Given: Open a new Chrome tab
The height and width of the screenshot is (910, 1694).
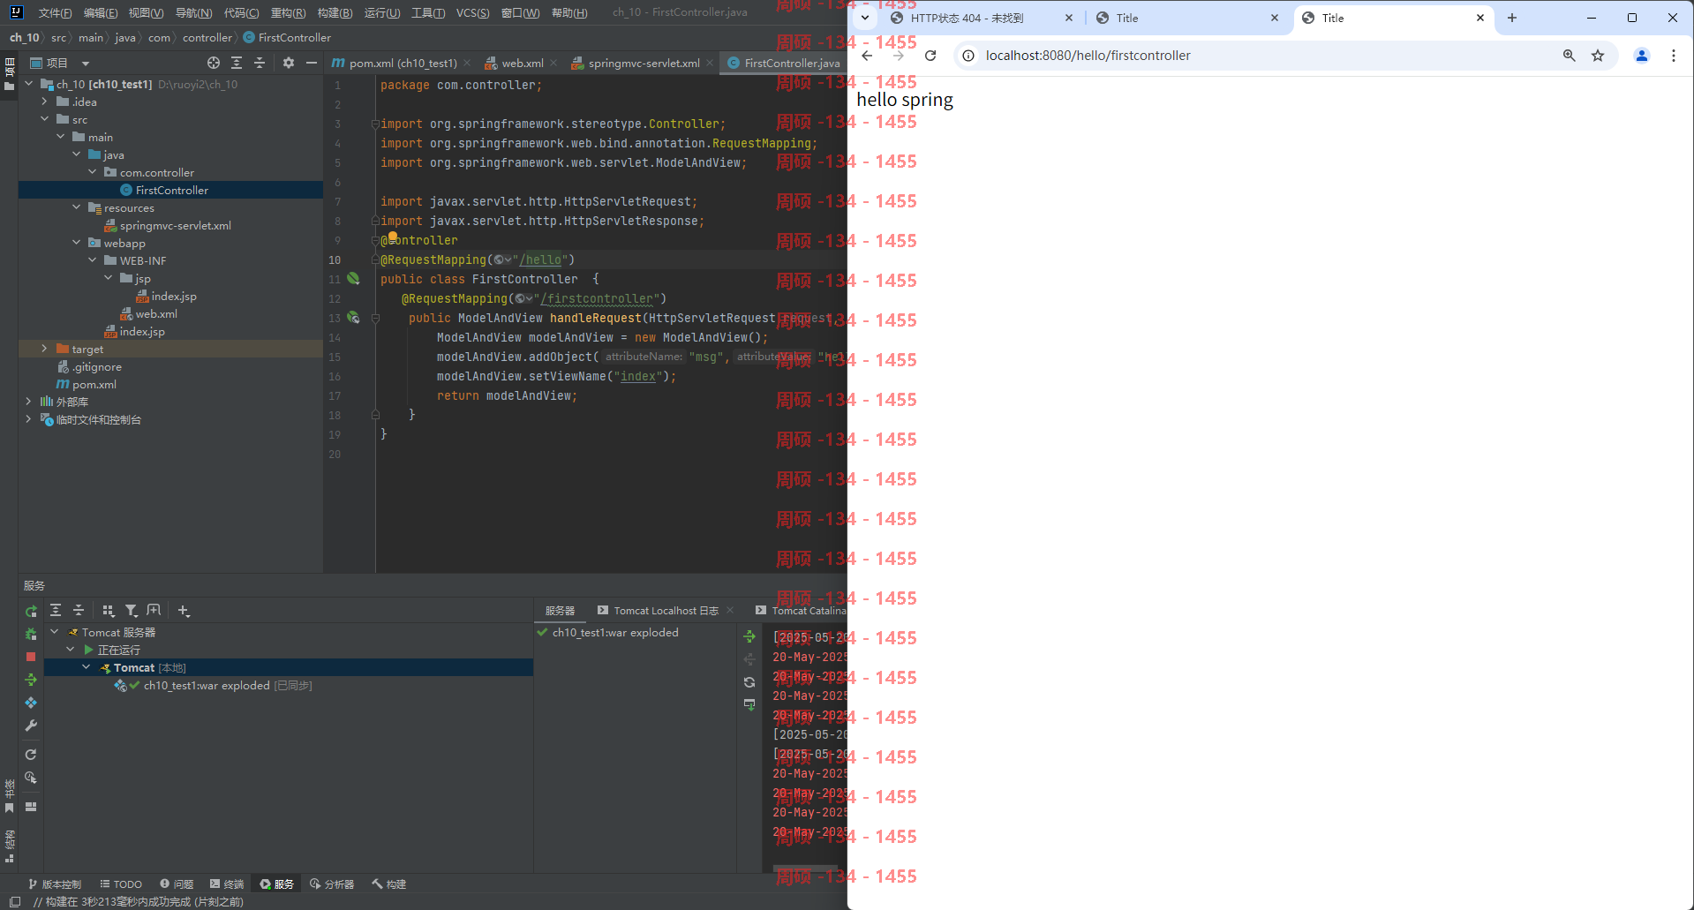Looking at the screenshot, I should [x=1512, y=18].
